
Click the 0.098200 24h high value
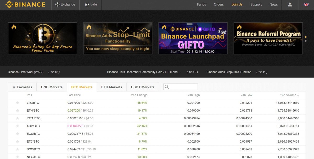[194, 149]
